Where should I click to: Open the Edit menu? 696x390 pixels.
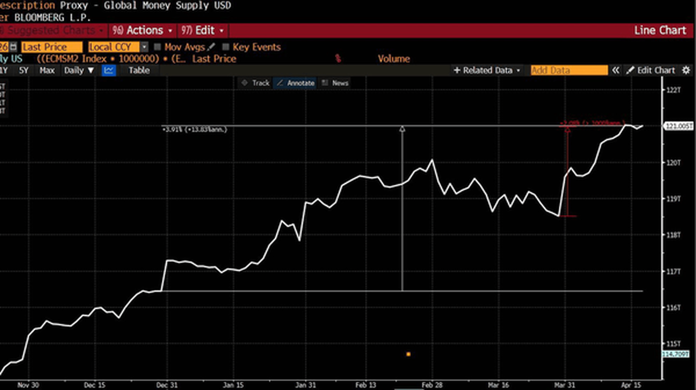(x=203, y=30)
